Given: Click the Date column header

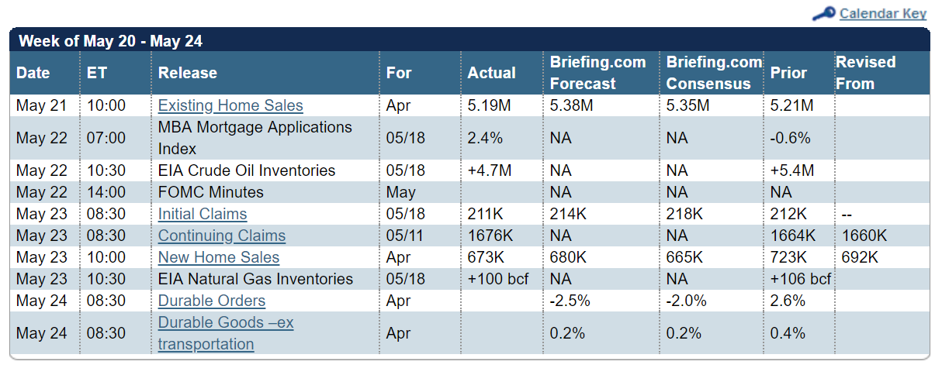Looking at the screenshot, I should click(x=33, y=73).
